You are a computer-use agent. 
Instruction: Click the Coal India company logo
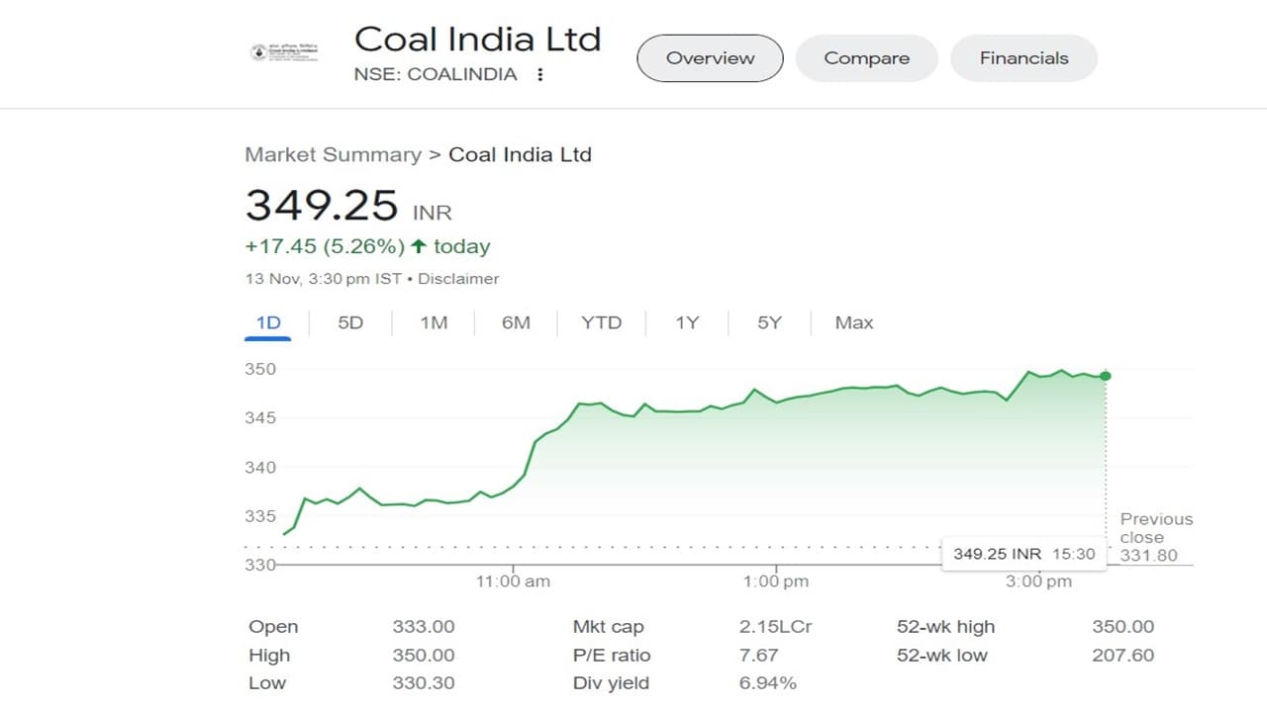click(x=285, y=52)
